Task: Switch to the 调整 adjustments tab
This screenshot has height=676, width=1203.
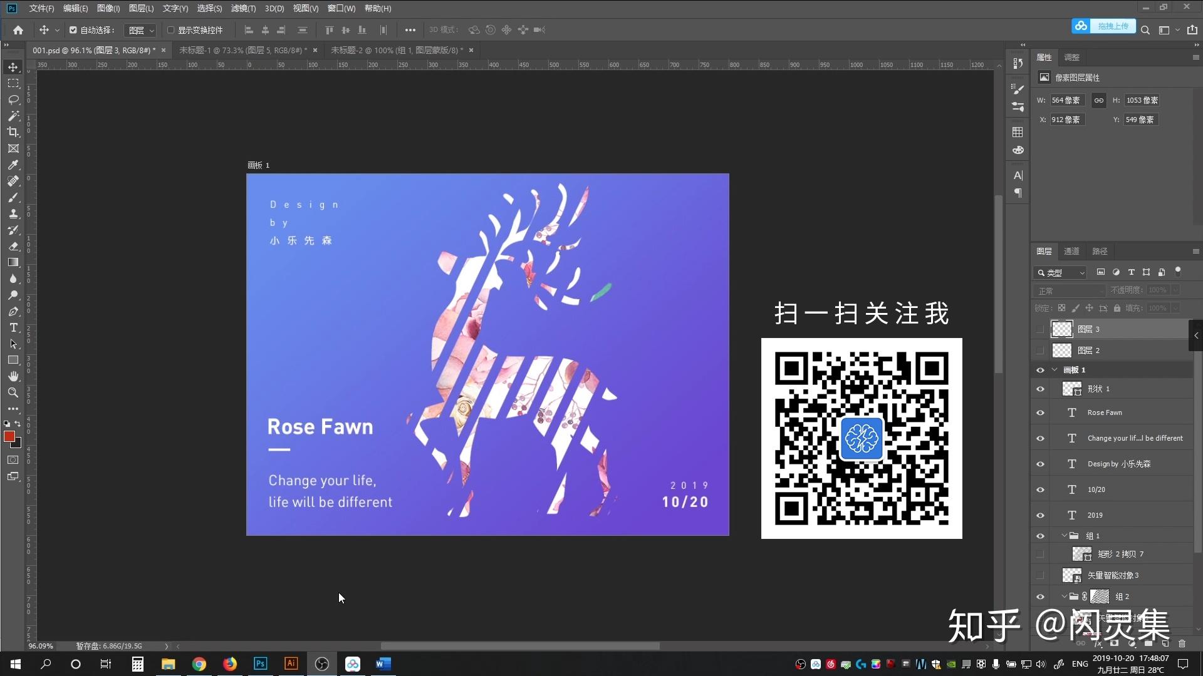Action: (x=1071, y=57)
